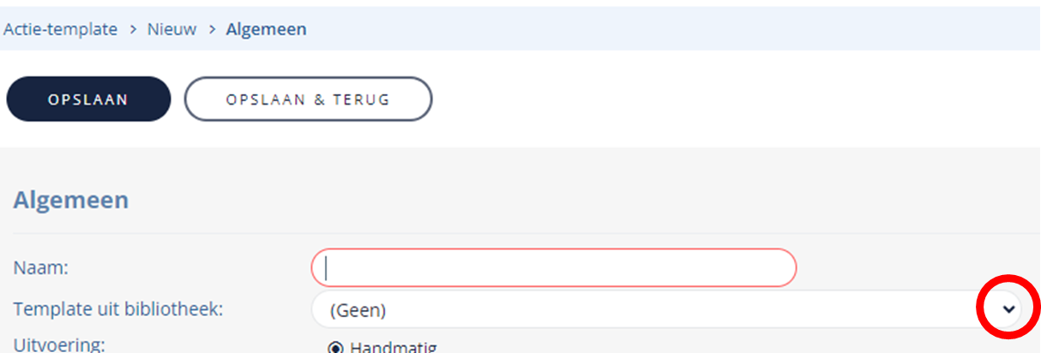This screenshot has height=353, width=1041.
Task: Click the down-arrow icon inside red circle
Action: point(1009,308)
